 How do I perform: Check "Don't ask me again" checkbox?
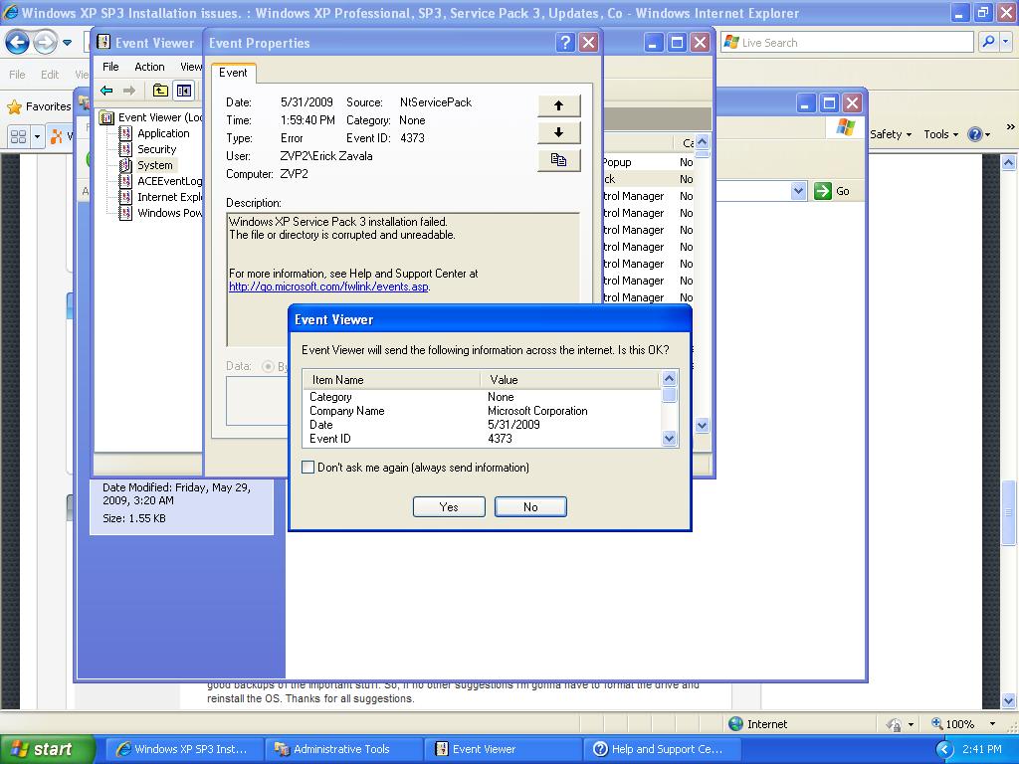click(x=308, y=468)
